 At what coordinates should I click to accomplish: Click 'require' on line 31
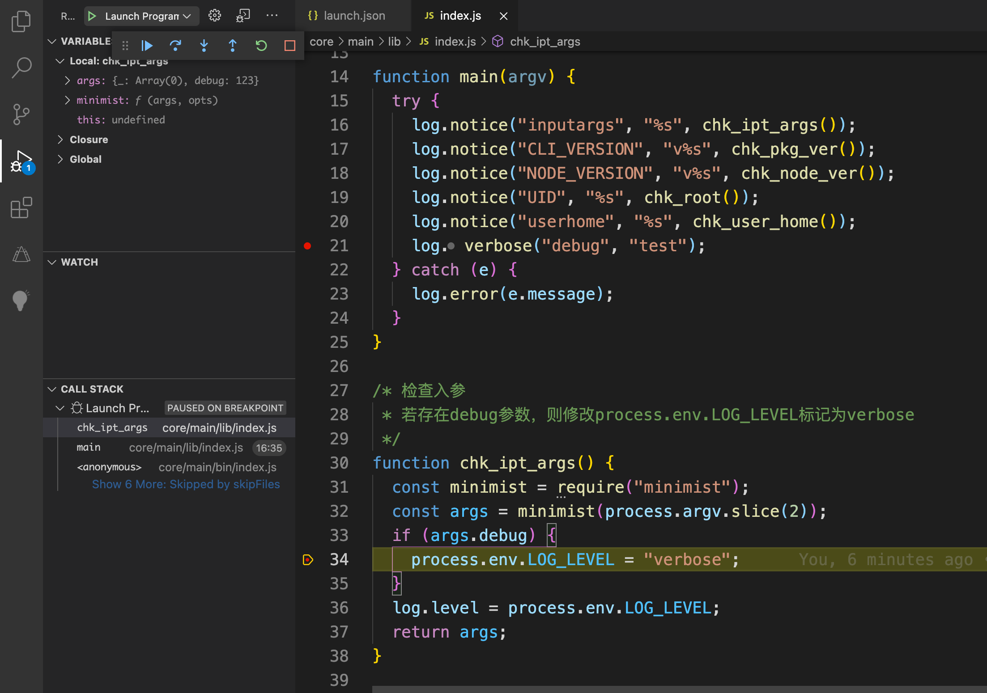pyautogui.click(x=591, y=487)
